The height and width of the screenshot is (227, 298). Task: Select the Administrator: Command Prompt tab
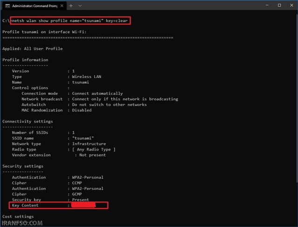34,6
